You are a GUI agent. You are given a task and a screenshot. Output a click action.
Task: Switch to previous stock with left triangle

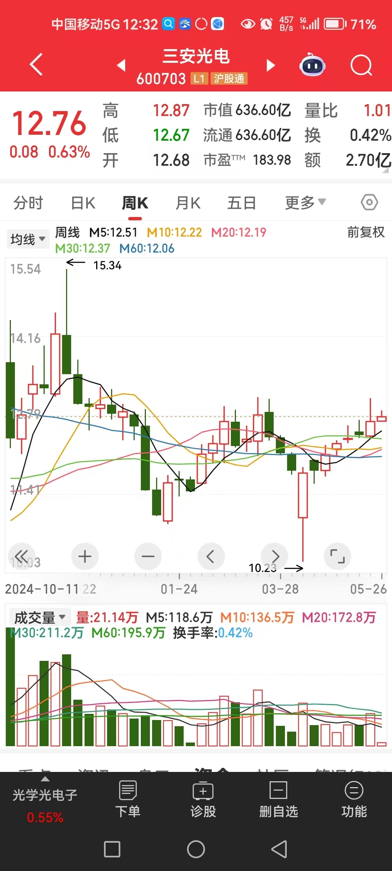pos(121,65)
